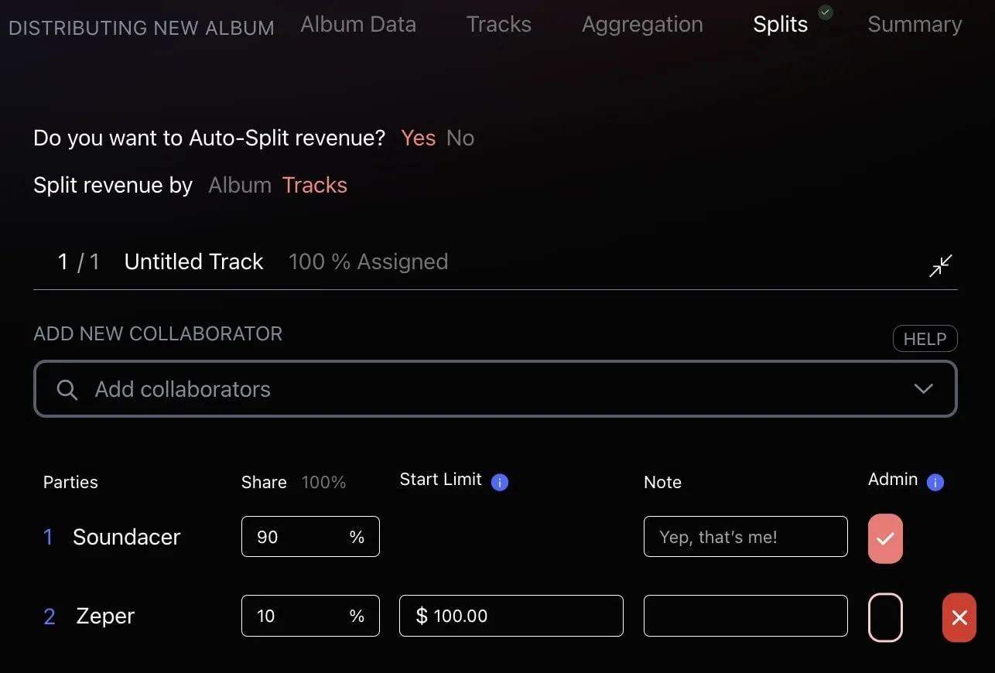The width and height of the screenshot is (995, 673).
Task: Select the Splits tab
Action: 781,25
